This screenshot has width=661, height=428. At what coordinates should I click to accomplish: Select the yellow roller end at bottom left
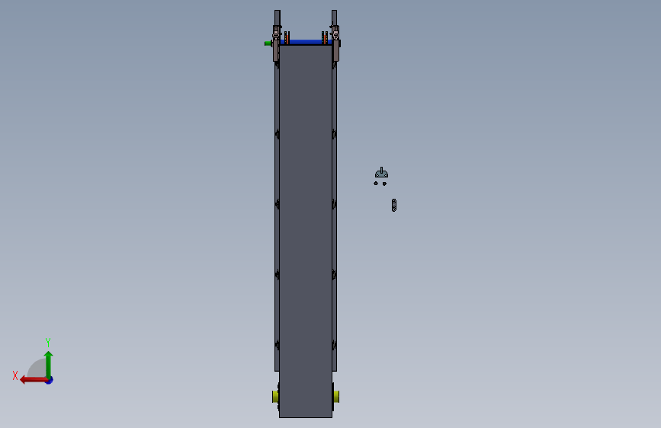coord(275,397)
